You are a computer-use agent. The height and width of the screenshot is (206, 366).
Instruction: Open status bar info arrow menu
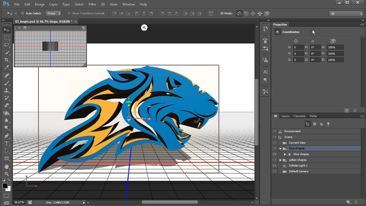(84, 202)
